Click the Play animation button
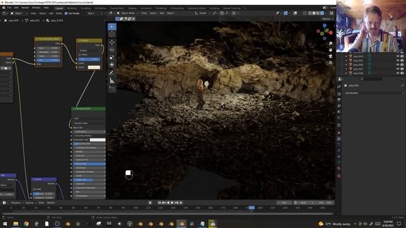Viewport: 406px width, 228px height. pyautogui.click(x=172, y=203)
